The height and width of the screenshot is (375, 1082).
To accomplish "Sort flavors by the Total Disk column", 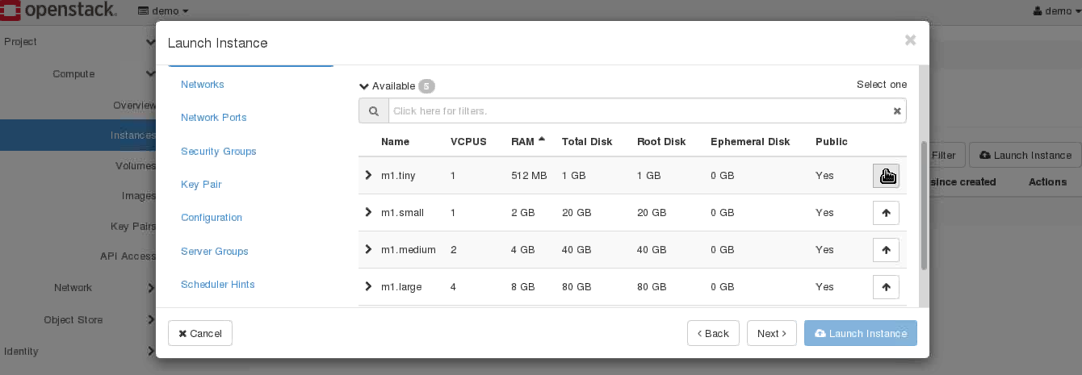I will [587, 142].
